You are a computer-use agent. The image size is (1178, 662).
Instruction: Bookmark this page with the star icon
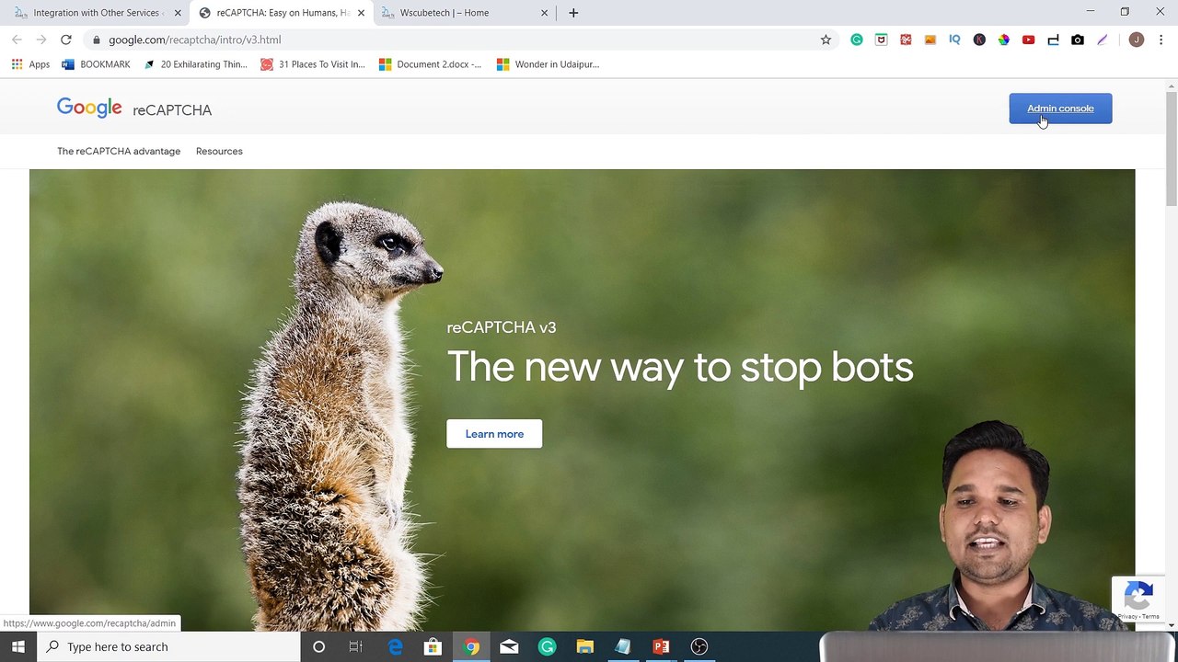pyautogui.click(x=826, y=40)
